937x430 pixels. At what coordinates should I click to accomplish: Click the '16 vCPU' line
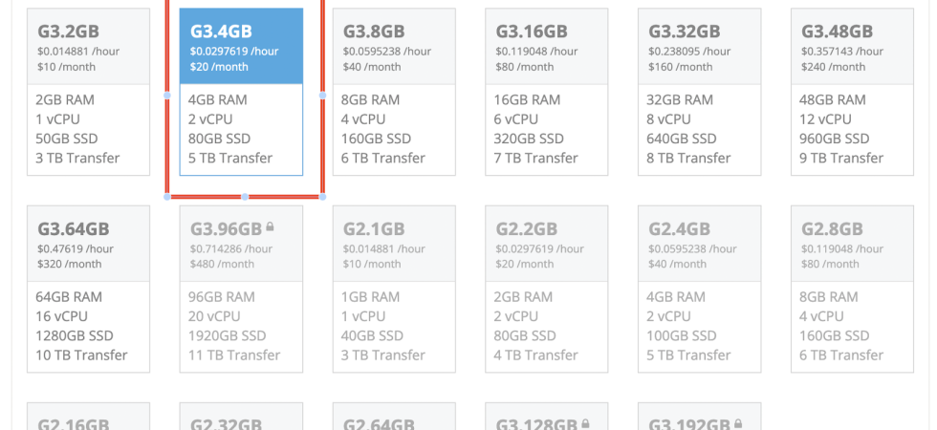tap(61, 316)
